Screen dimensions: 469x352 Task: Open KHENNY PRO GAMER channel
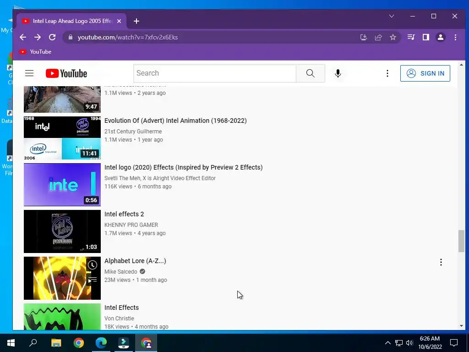[x=131, y=225]
